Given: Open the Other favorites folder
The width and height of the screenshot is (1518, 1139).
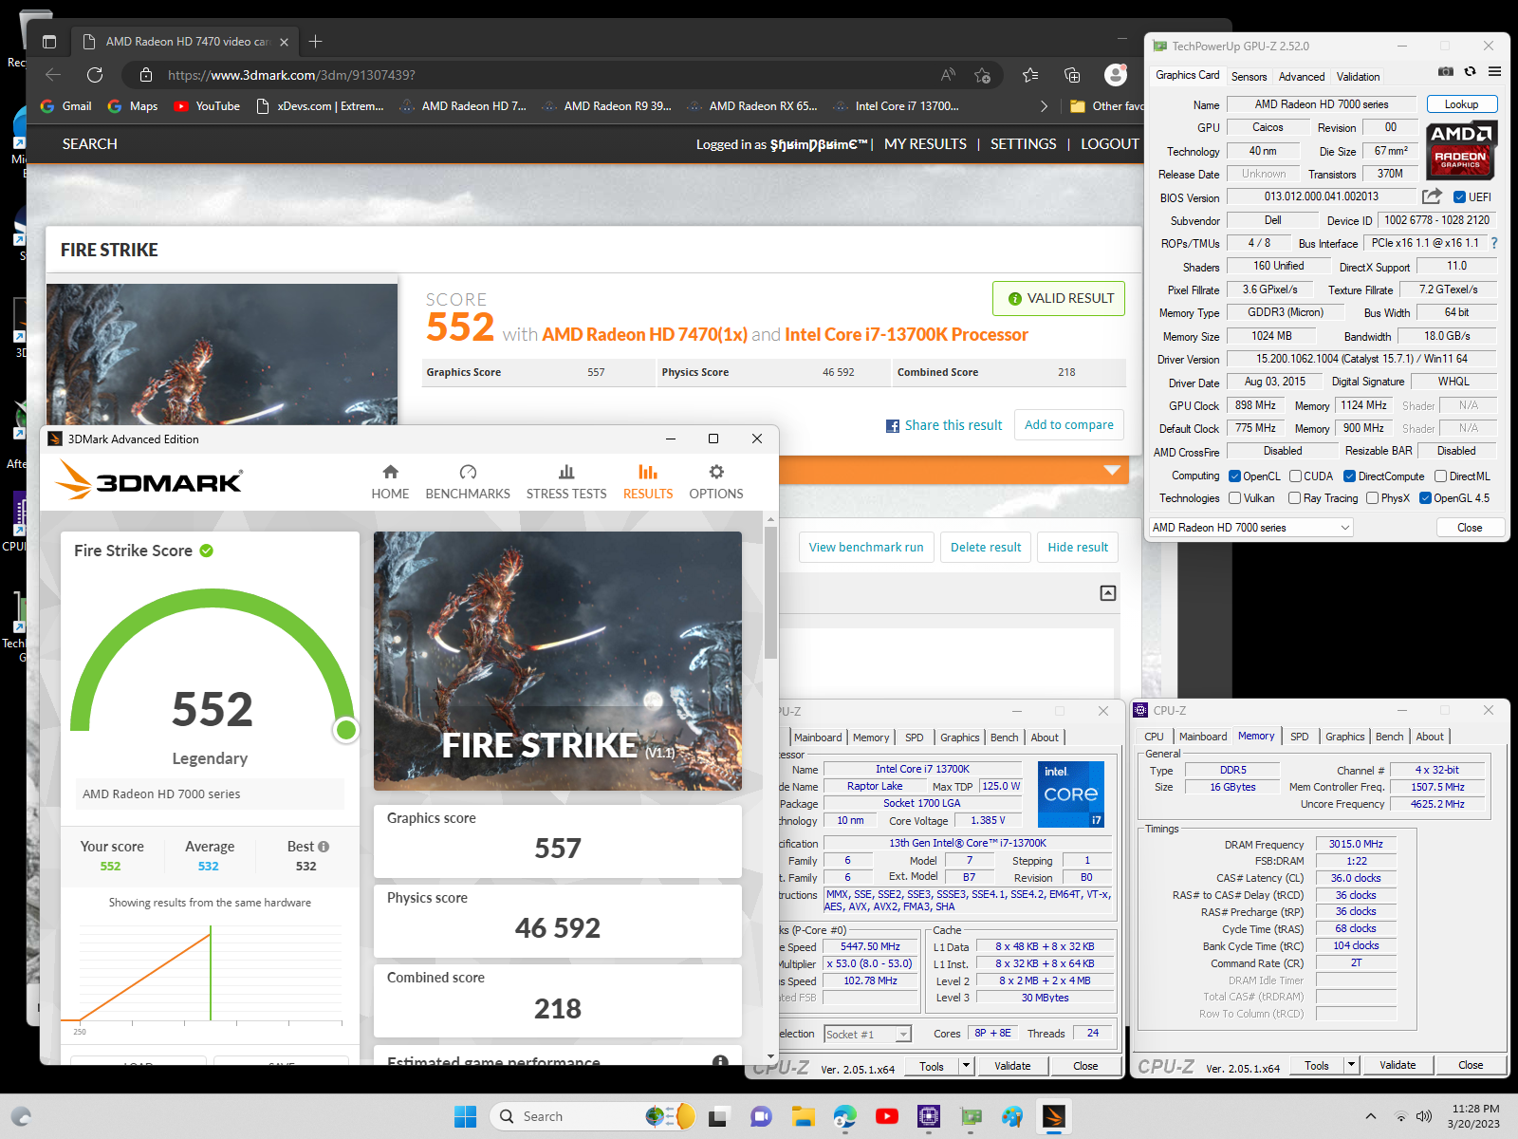Looking at the screenshot, I should pyautogui.click(x=1107, y=106).
